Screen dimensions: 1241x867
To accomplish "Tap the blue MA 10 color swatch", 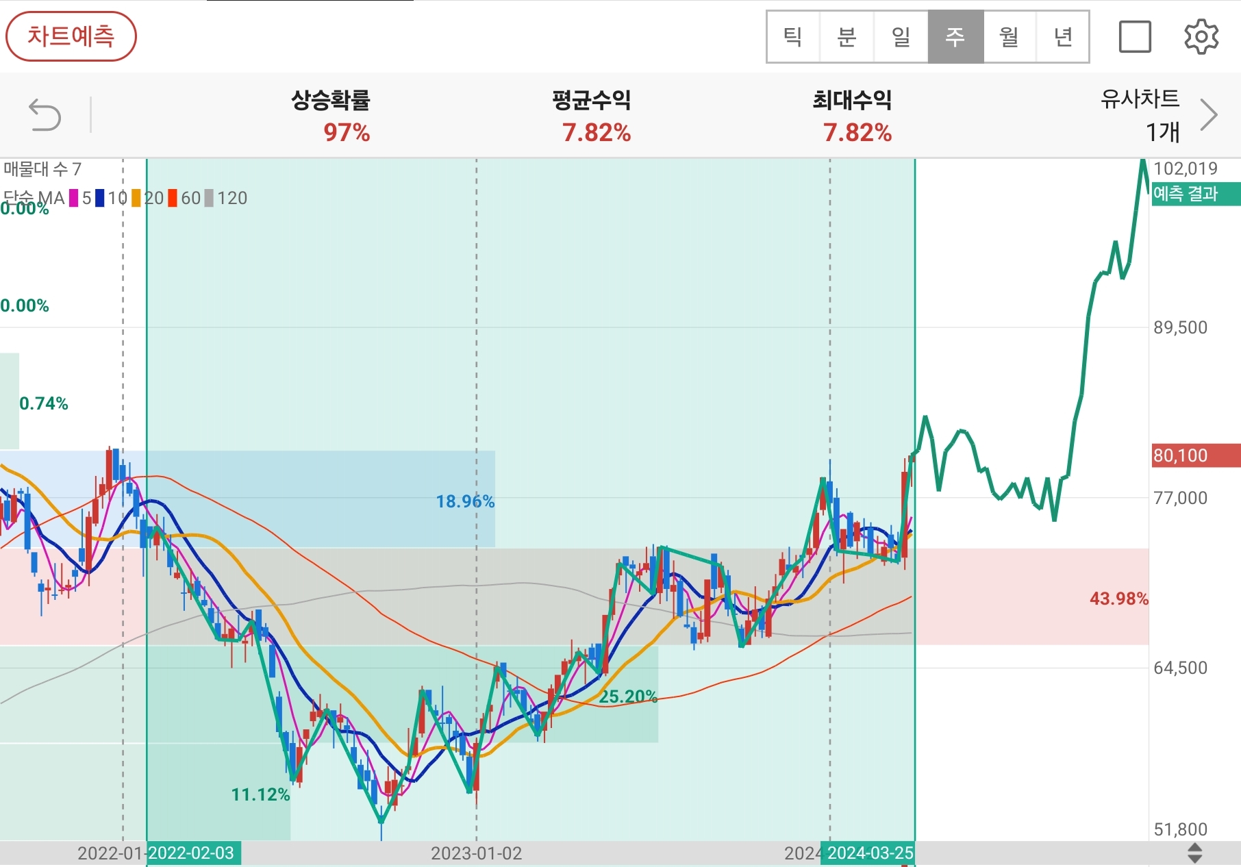I will click(x=100, y=199).
